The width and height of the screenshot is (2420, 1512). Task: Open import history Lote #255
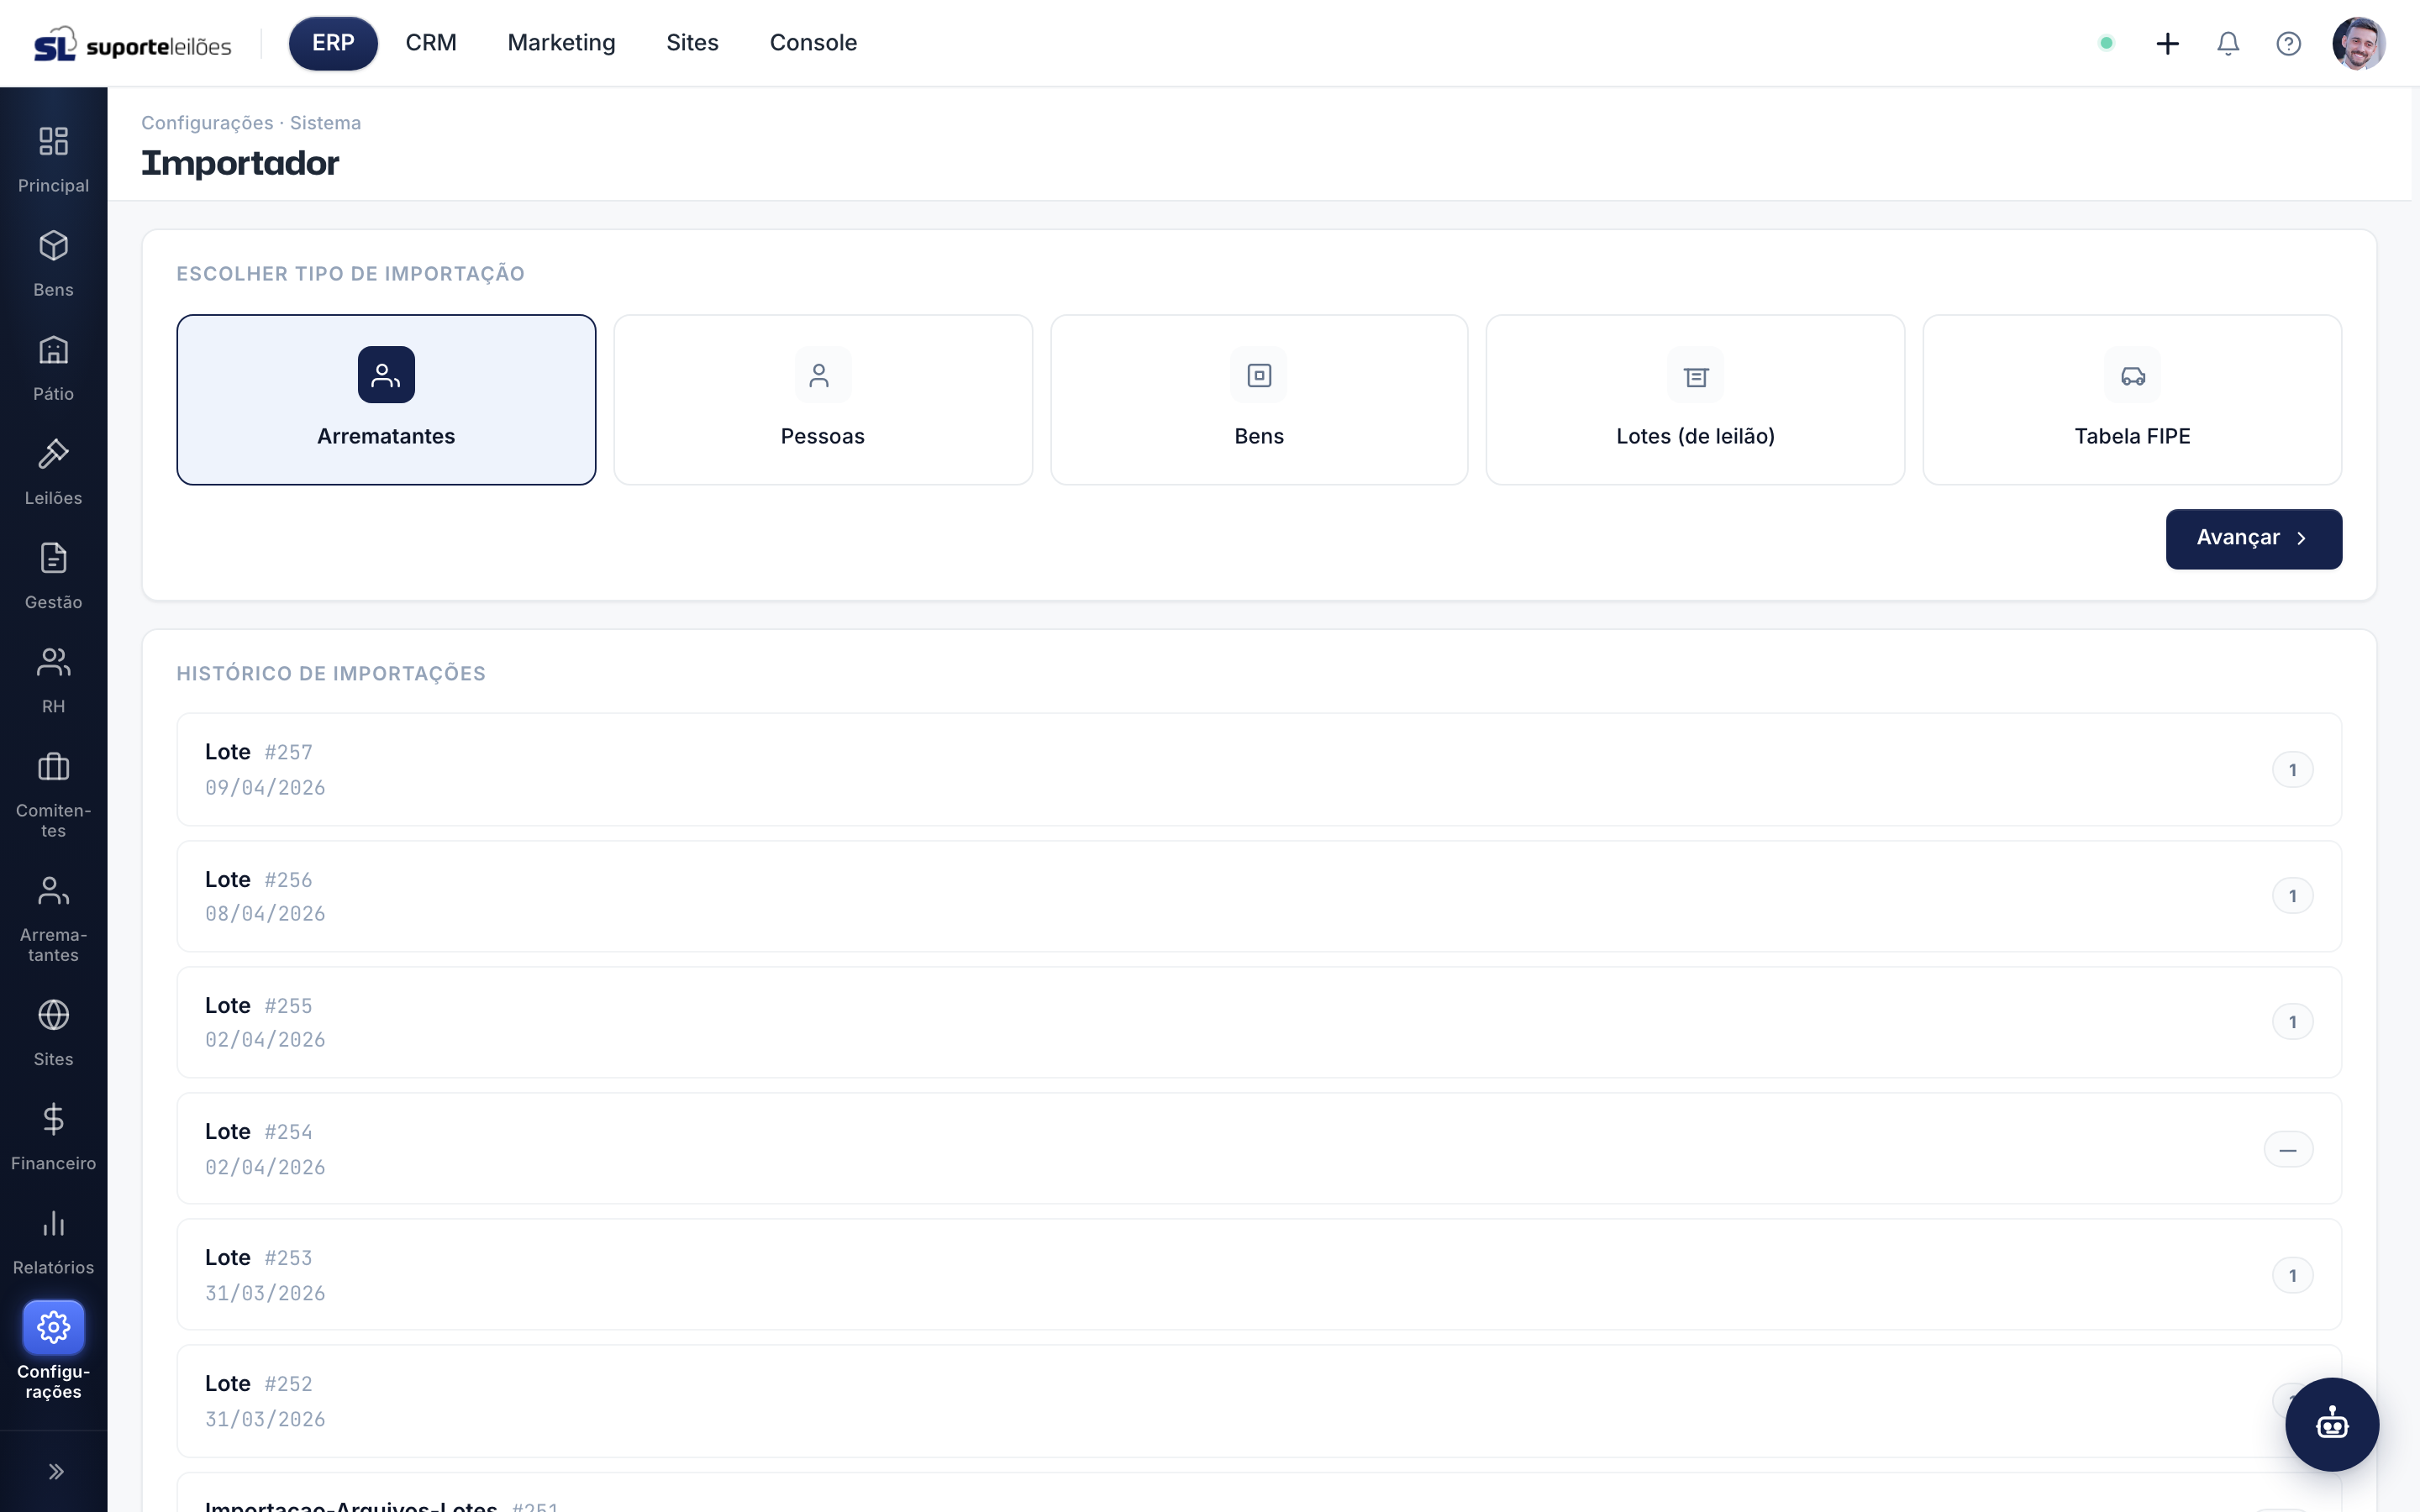coord(1259,1022)
